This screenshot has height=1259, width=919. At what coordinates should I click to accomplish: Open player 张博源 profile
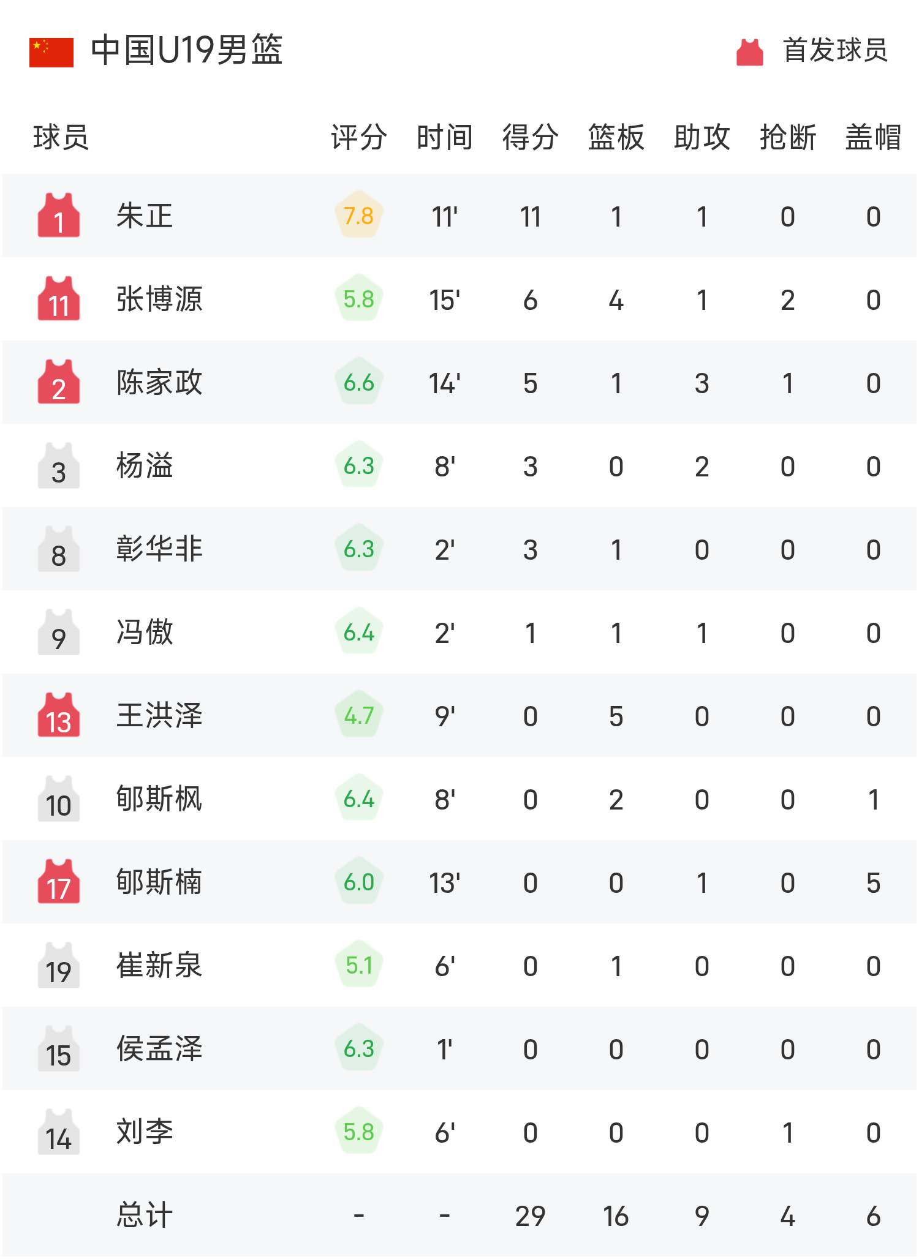[x=159, y=299]
